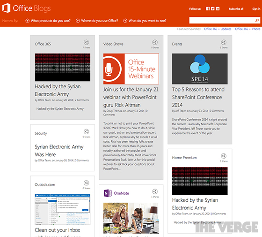The width and height of the screenshot is (262, 237).
Task: Expand 'Where do you use Office?' filter
Action: coord(97,21)
